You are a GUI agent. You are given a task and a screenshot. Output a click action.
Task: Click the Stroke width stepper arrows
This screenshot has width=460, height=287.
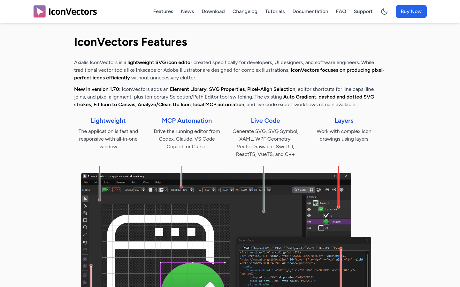click(x=143, y=190)
